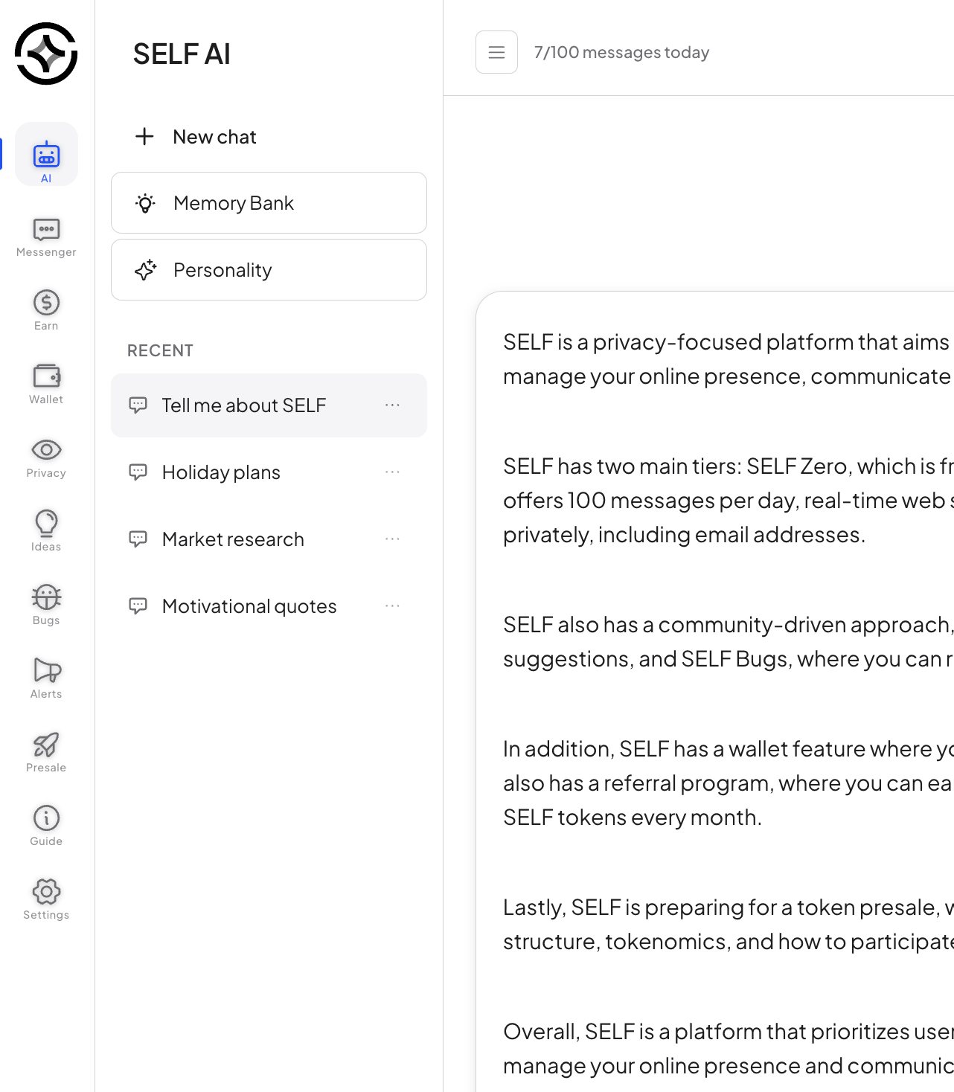Start a New chat
Image resolution: width=954 pixels, height=1092 pixels.
[x=196, y=137]
